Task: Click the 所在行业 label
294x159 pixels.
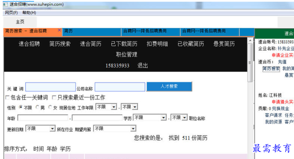Action: 65,130
